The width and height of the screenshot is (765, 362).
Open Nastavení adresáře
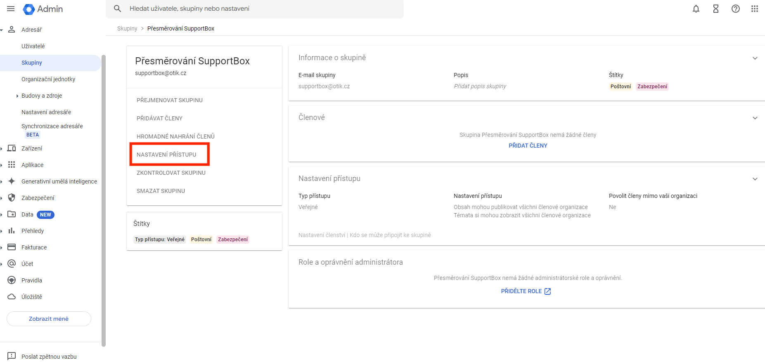pos(46,112)
